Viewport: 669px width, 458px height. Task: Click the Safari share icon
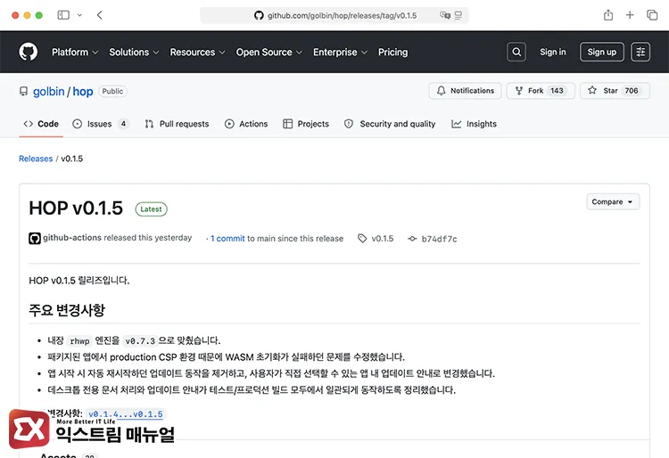[x=608, y=15]
